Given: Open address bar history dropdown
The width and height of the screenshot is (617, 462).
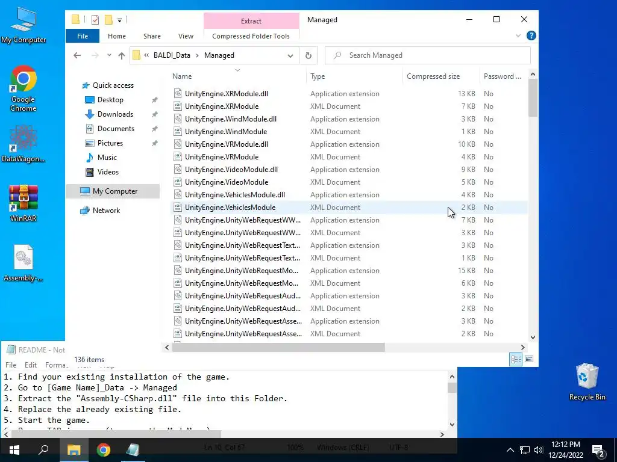Looking at the screenshot, I should (290, 55).
